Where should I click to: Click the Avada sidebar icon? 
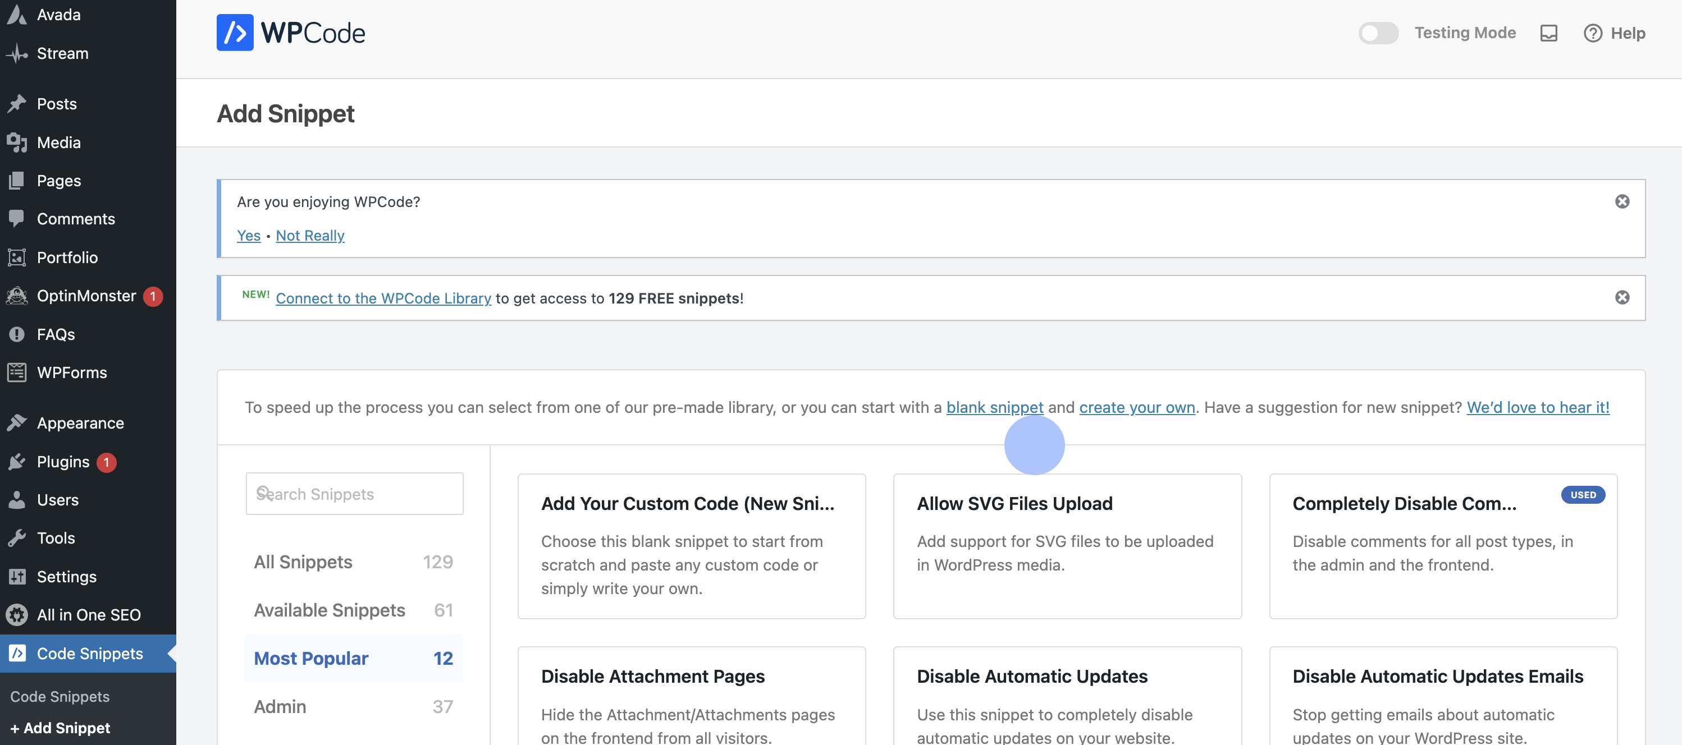[x=17, y=15]
